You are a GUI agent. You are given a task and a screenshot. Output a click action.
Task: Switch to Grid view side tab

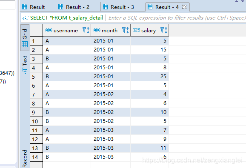(25, 37)
